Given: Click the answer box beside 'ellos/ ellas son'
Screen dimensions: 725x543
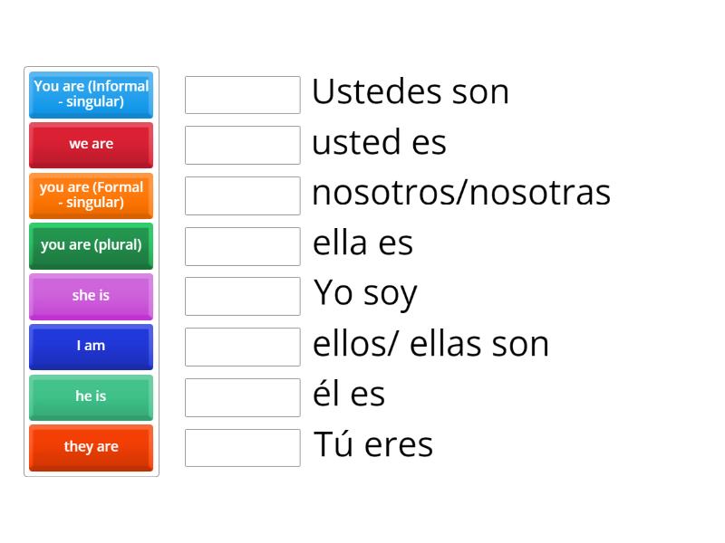Looking at the screenshot, I should (x=242, y=346).
